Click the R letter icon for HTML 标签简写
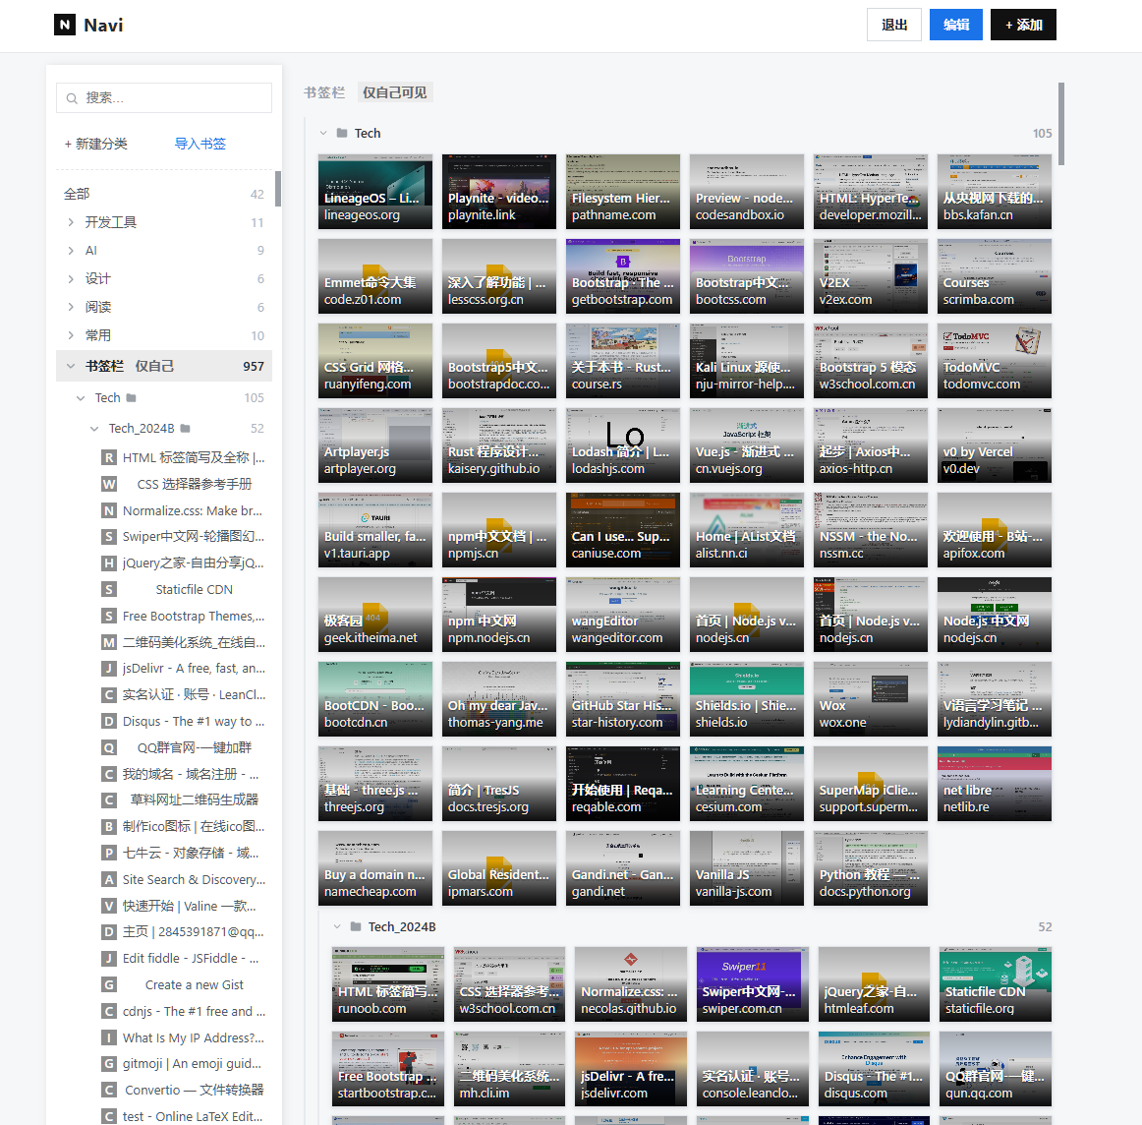This screenshot has height=1125, width=1142. 108,457
